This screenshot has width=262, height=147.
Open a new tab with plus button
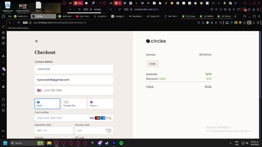(x=235, y=16)
